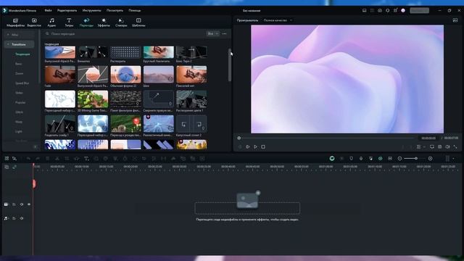Viewport: 464px width, 261px height.
Task: Click the transitions search field
Action: [x=124, y=34]
